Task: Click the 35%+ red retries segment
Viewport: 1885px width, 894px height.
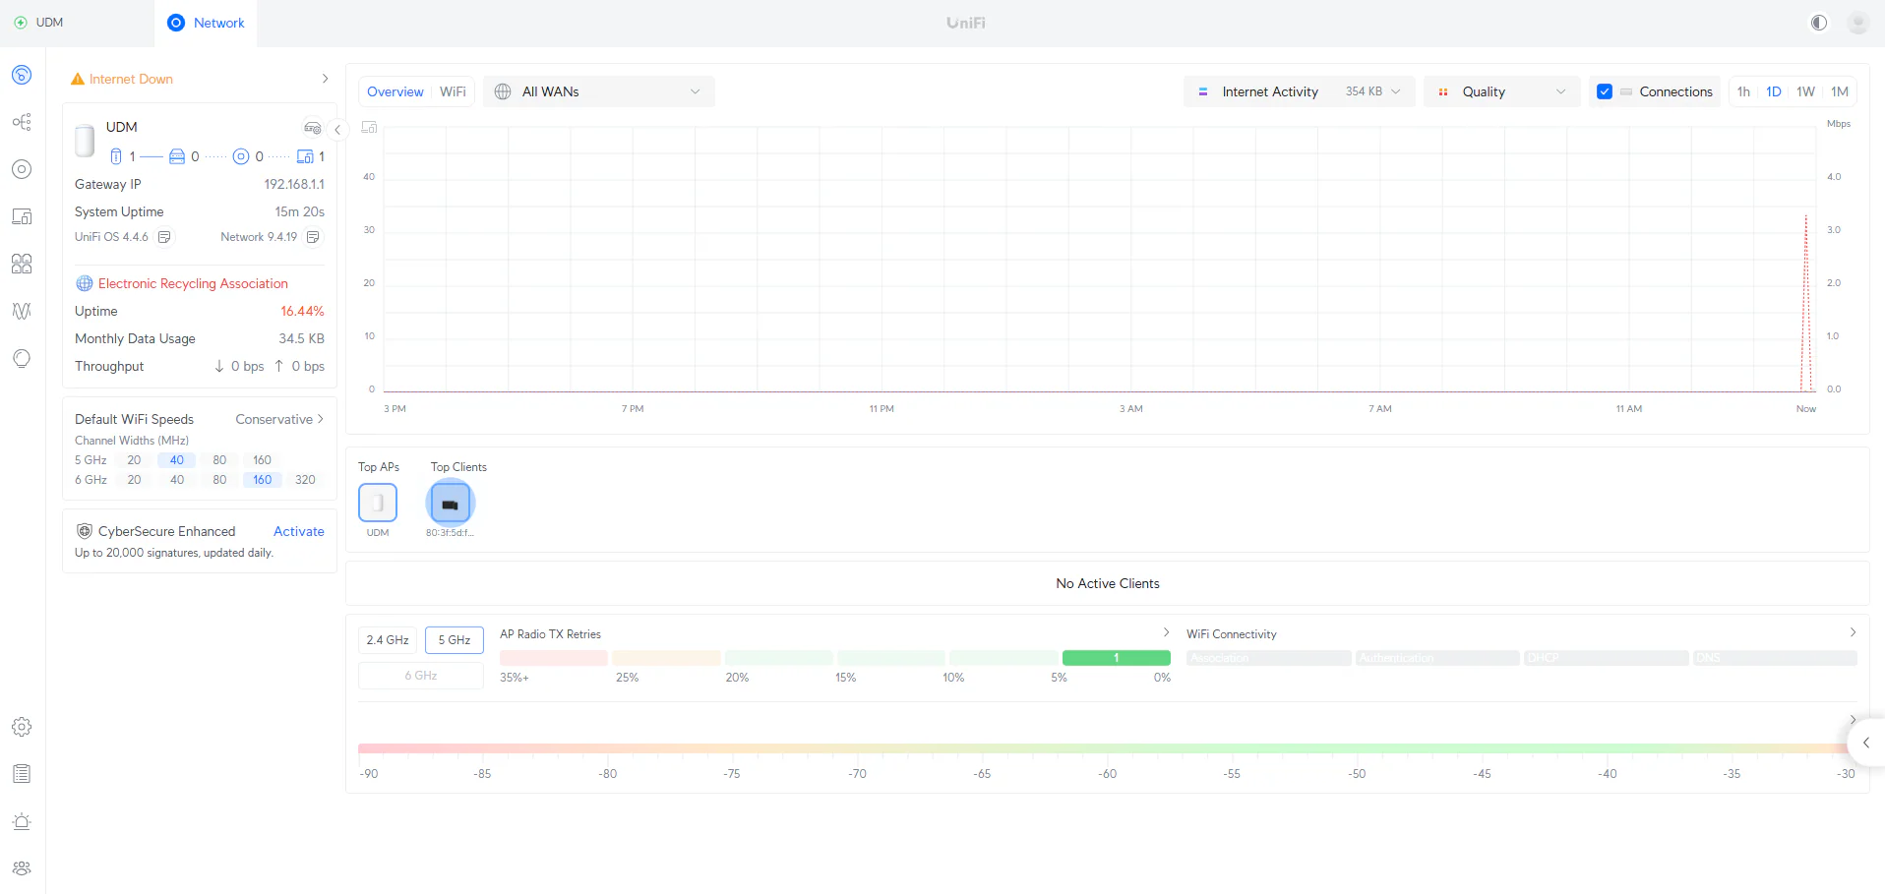Action: click(553, 658)
